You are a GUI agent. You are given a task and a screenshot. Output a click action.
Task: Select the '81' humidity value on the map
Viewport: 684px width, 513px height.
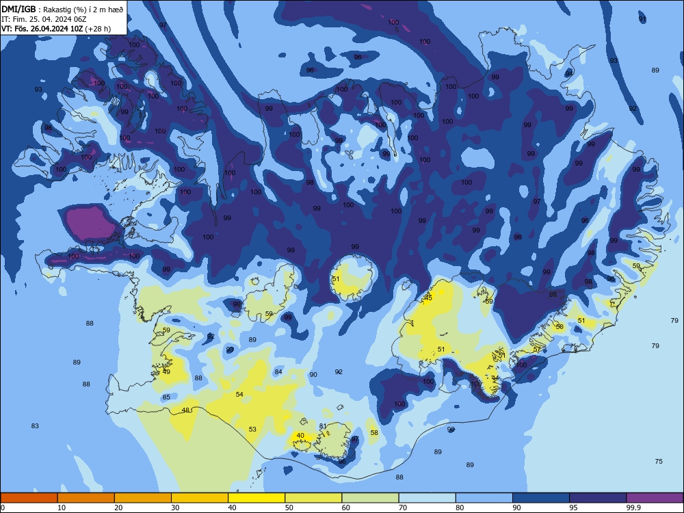tap(323, 426)
